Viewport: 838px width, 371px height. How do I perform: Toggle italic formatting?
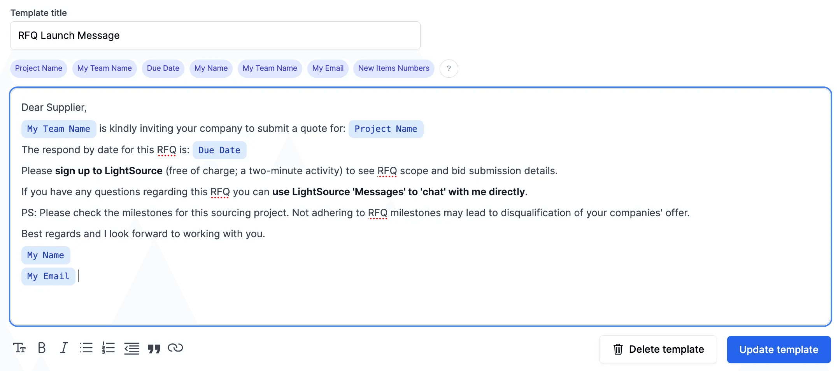[64, 348]
